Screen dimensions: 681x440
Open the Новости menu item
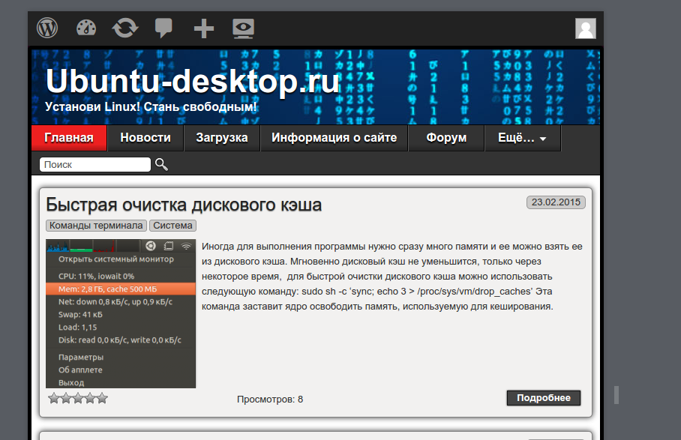point(145,138)
